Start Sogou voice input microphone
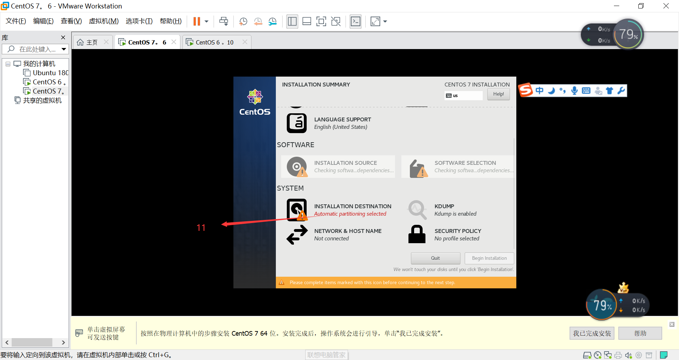679x360 pixels. point(574,91)
